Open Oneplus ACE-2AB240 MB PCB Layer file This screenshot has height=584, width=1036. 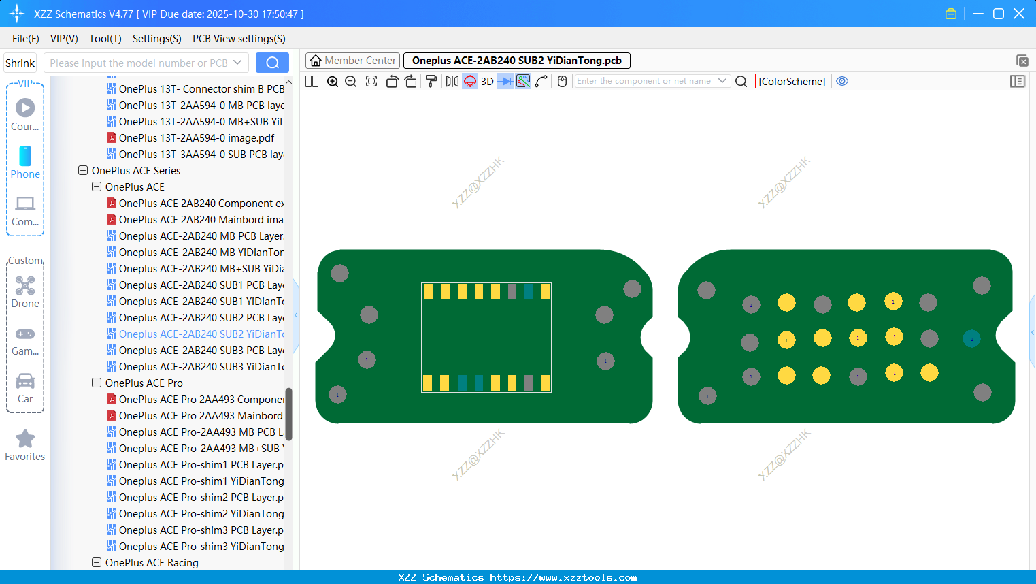195,236
